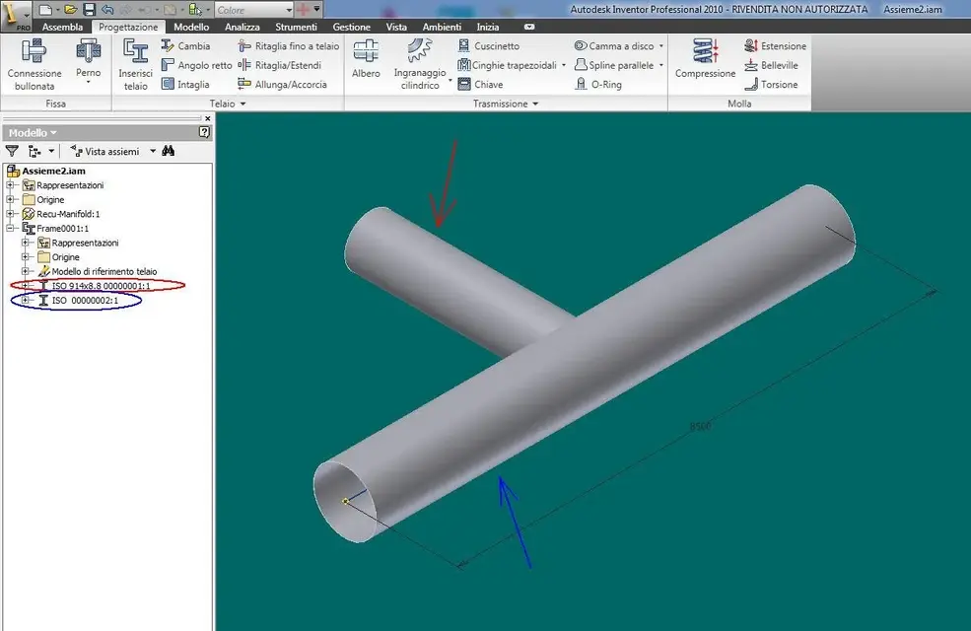Choose the Torsione spring tool
This screenshot has height=631, width=971.
pos(771,84)
